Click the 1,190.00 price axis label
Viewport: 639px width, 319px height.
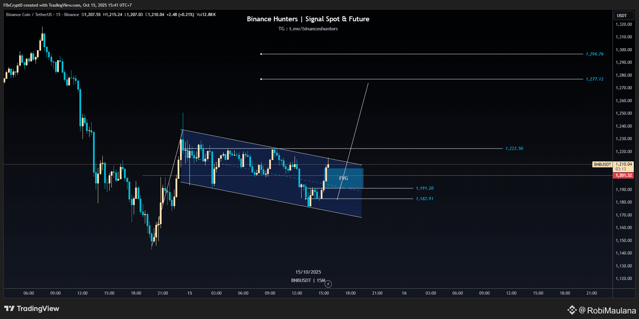click(x=624, y=190)
